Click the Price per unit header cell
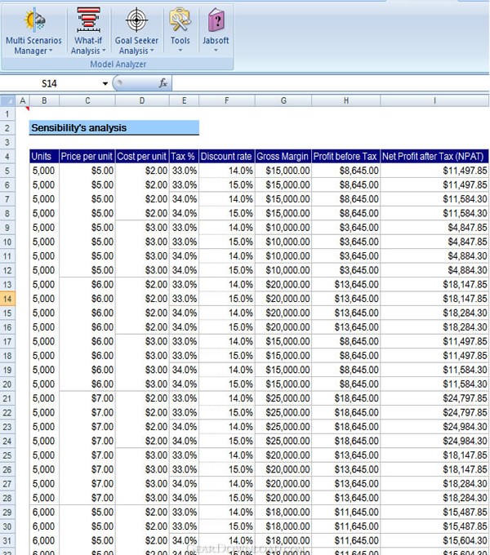Viewport: 490px width, 555px height. [x=87, y=157]
